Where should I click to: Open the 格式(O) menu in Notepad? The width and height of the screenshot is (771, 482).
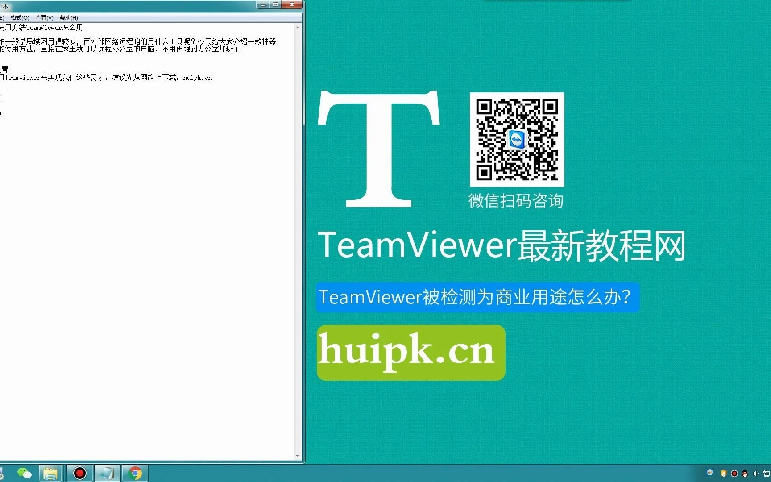click(20, 18)
